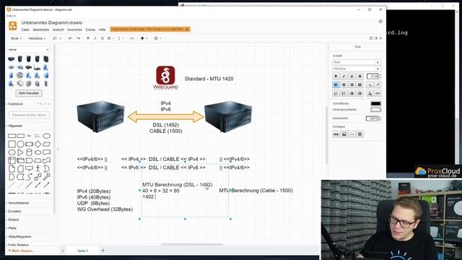The image size is (462, 260).
Task: Switch to the Seite 1 page tab
Action: point(83,251)
